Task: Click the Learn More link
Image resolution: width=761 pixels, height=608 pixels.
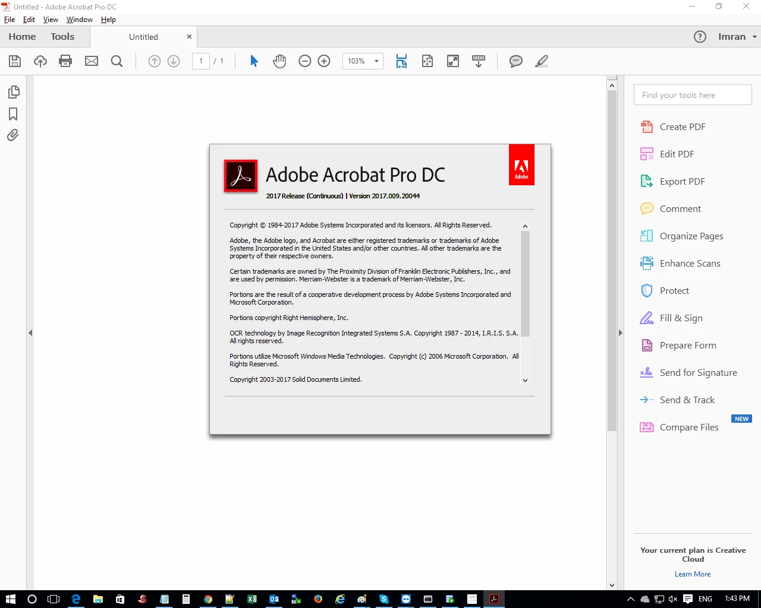Action: [693, 574]
